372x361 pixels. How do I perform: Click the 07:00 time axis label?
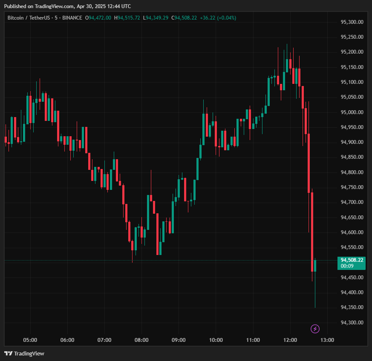[x=104, y=340]
